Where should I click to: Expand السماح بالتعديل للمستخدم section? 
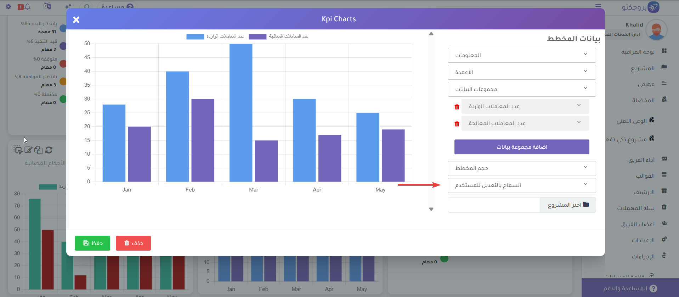pos(521,185)
